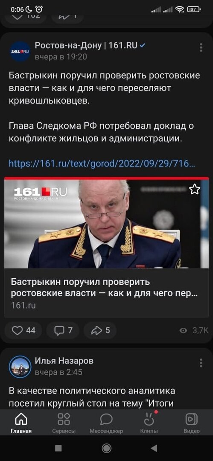
Task: Open the Bastrykin article preview image
Action: (x=107, y=223)
